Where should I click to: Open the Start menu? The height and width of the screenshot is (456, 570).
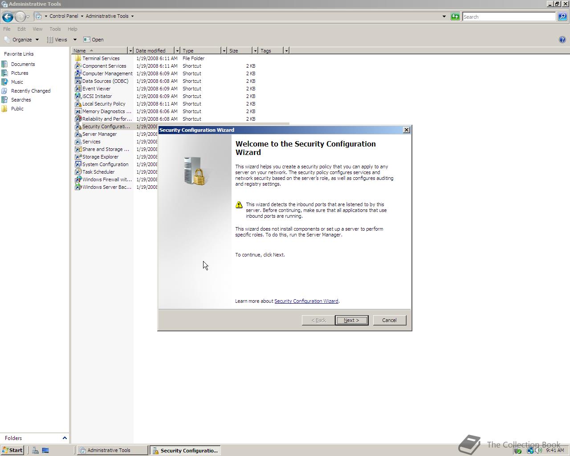12,450
